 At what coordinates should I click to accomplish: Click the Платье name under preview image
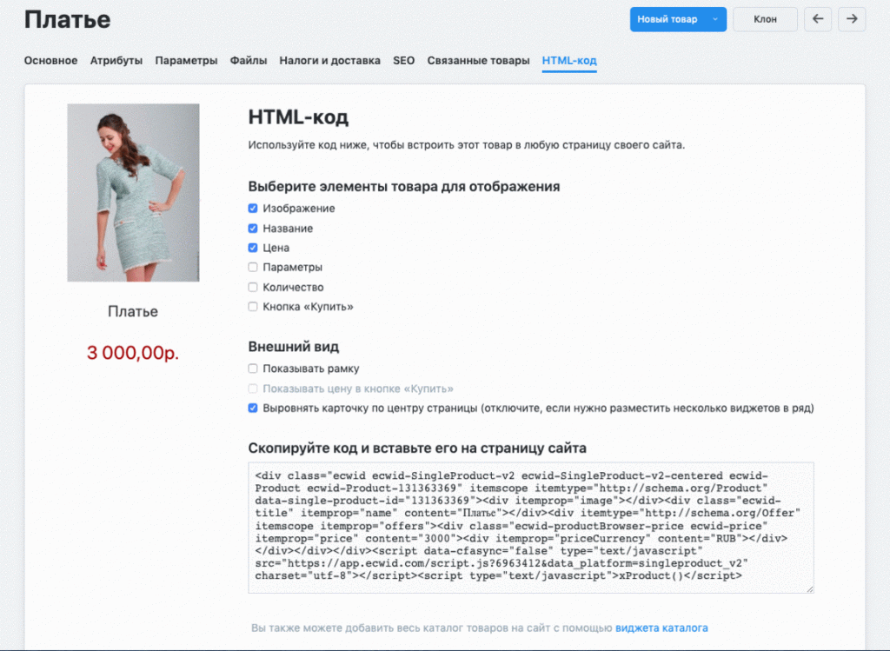pos(133,312)
